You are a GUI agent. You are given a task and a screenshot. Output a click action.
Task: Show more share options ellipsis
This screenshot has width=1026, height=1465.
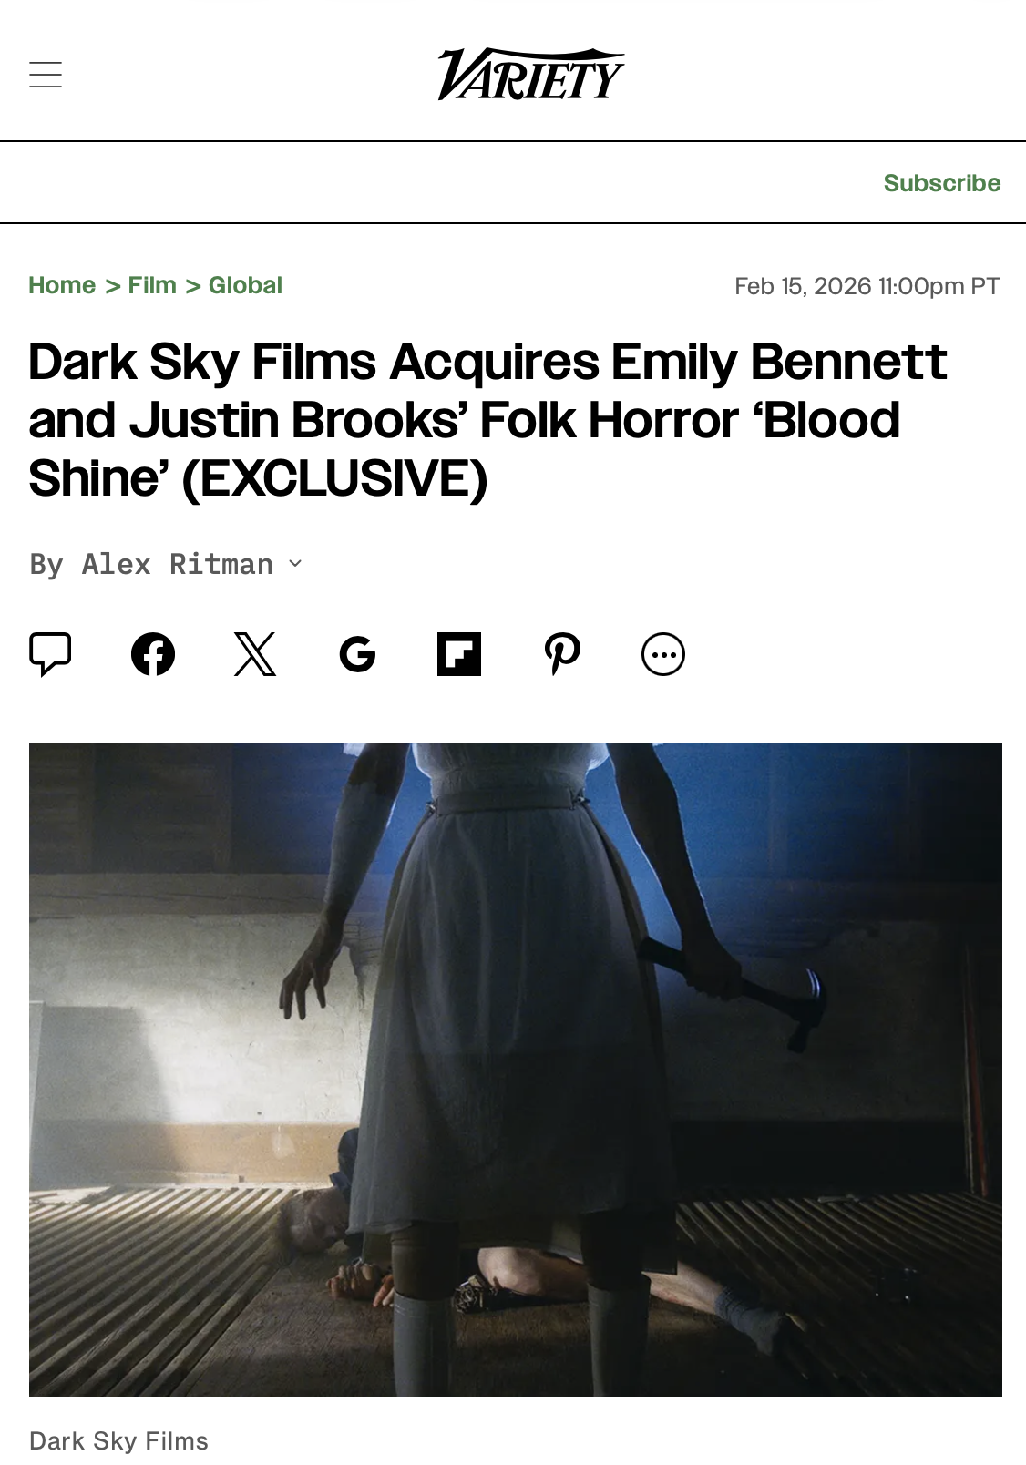point(663,654)
